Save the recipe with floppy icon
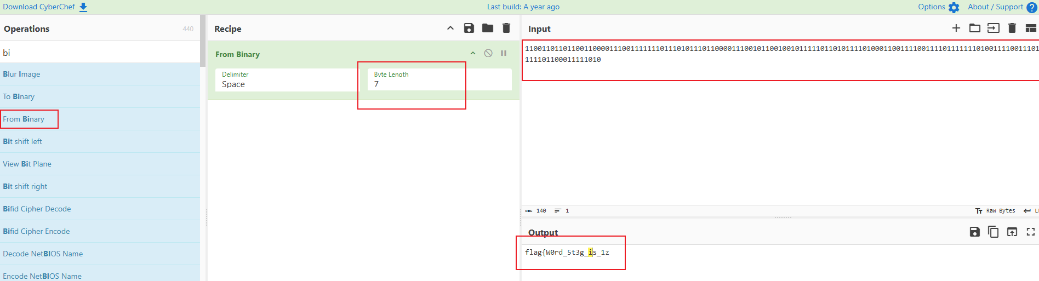The height and width of the screenshot is (281, 1039). (469, 28)
